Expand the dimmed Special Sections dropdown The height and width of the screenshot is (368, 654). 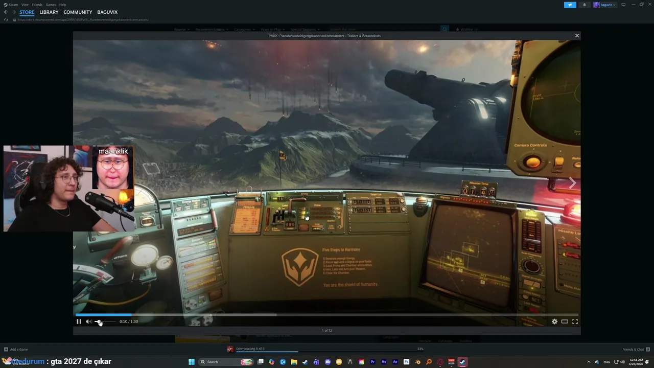coord(306,30)
